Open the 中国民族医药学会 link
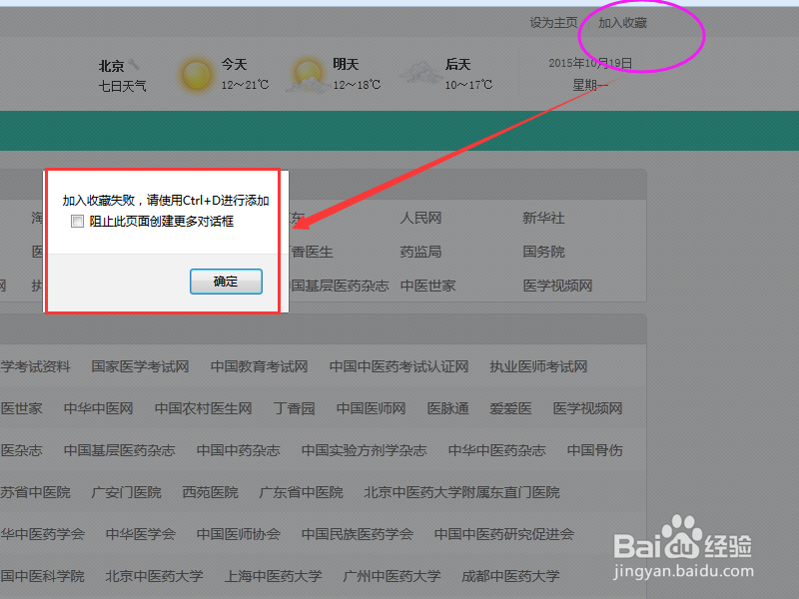Viewport: 799px width, 599px height. [358, 534]
